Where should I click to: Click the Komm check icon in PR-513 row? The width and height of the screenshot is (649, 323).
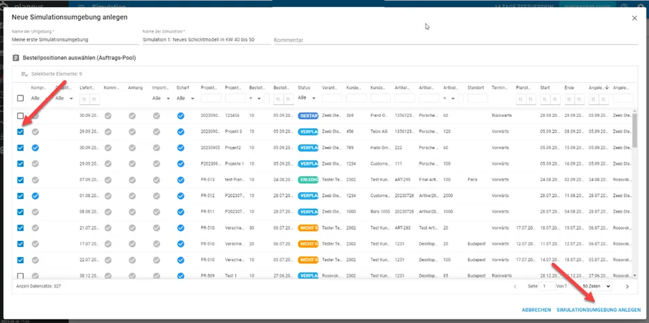[108, 180]
